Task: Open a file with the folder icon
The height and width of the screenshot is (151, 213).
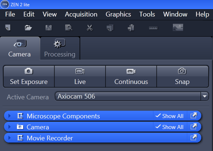Action: tap(28, 28)
